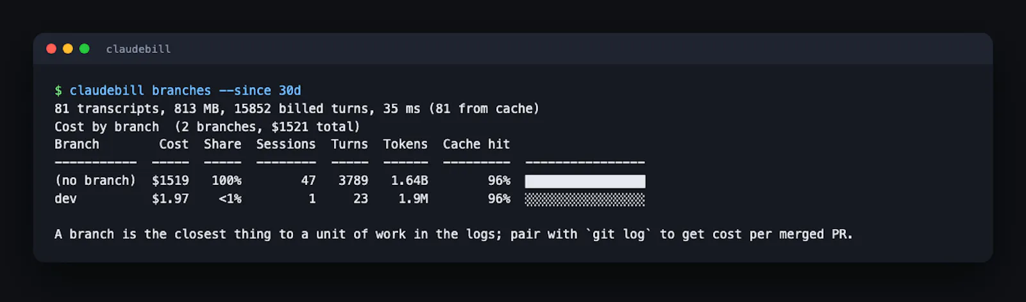Click the 'dev' branch label

pos(65,199)
